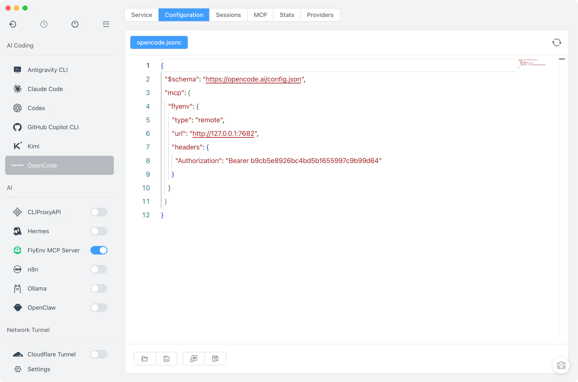The height and width of the screenshot is (382, 578).
Task: Click the Kimi K logo icon
Action: (17, 146)
